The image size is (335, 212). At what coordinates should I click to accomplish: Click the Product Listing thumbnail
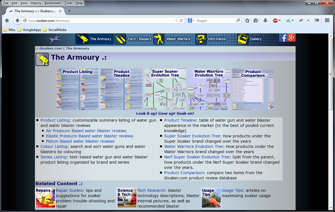[x=78, y=89]
